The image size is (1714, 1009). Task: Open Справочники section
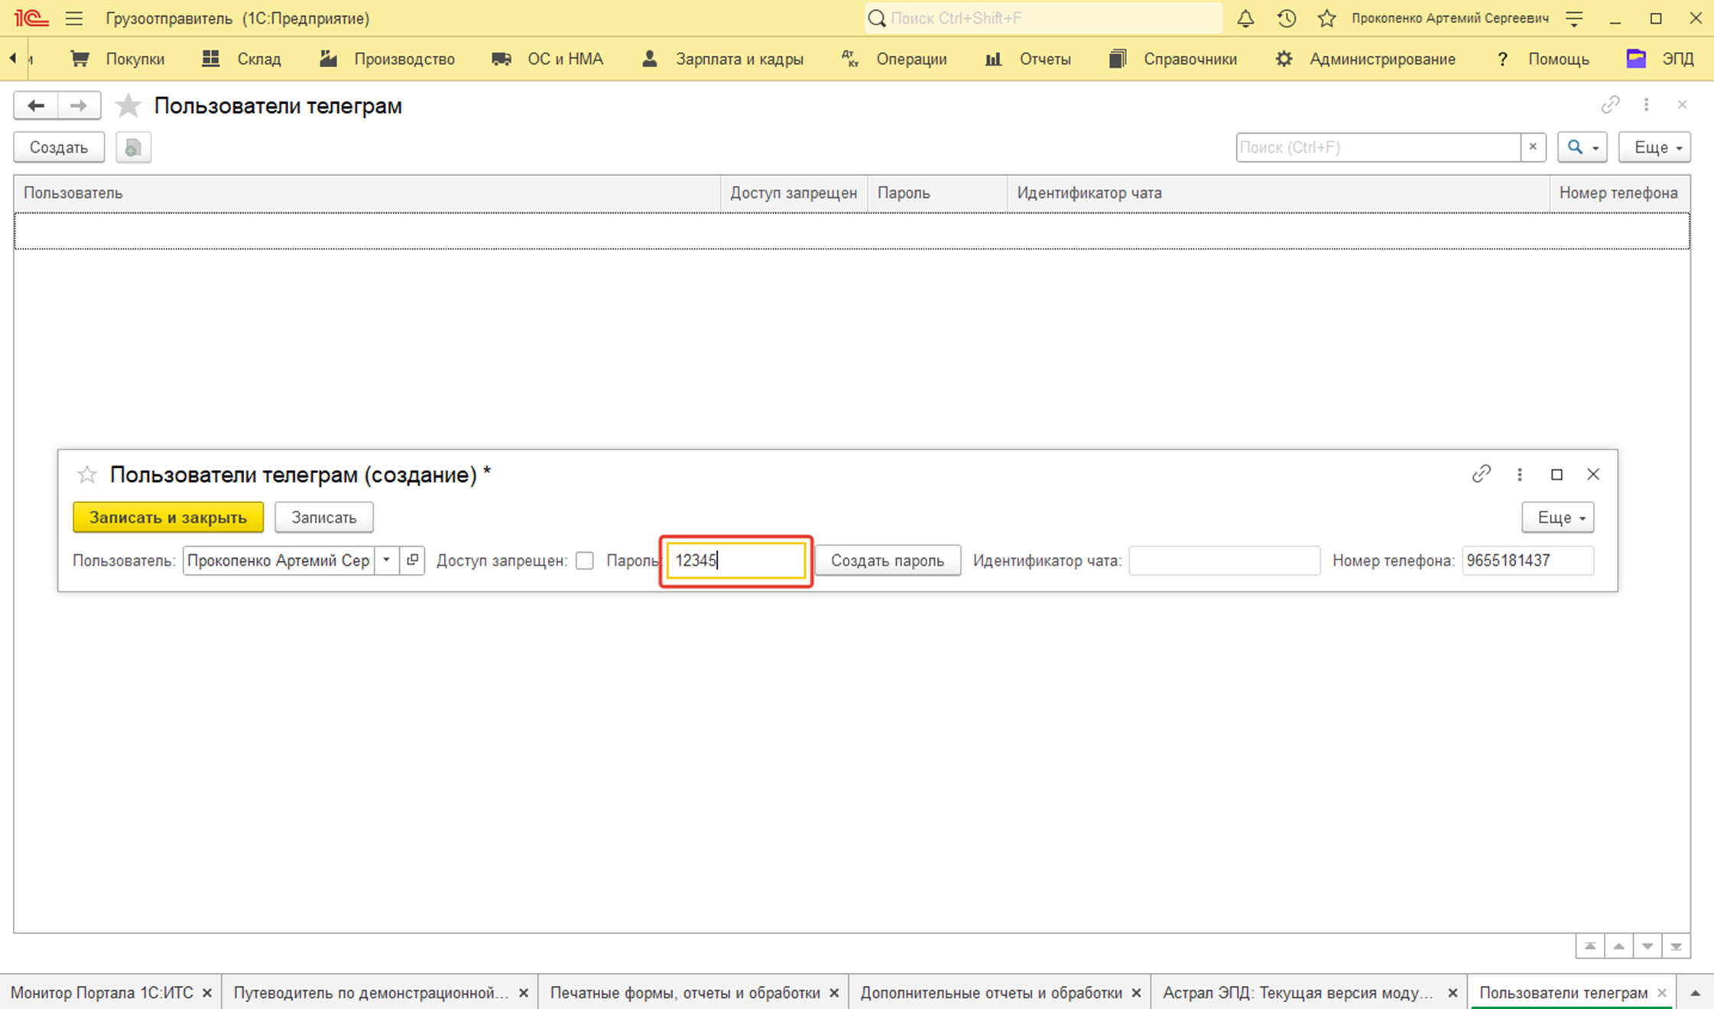[x=1173, y=59]
